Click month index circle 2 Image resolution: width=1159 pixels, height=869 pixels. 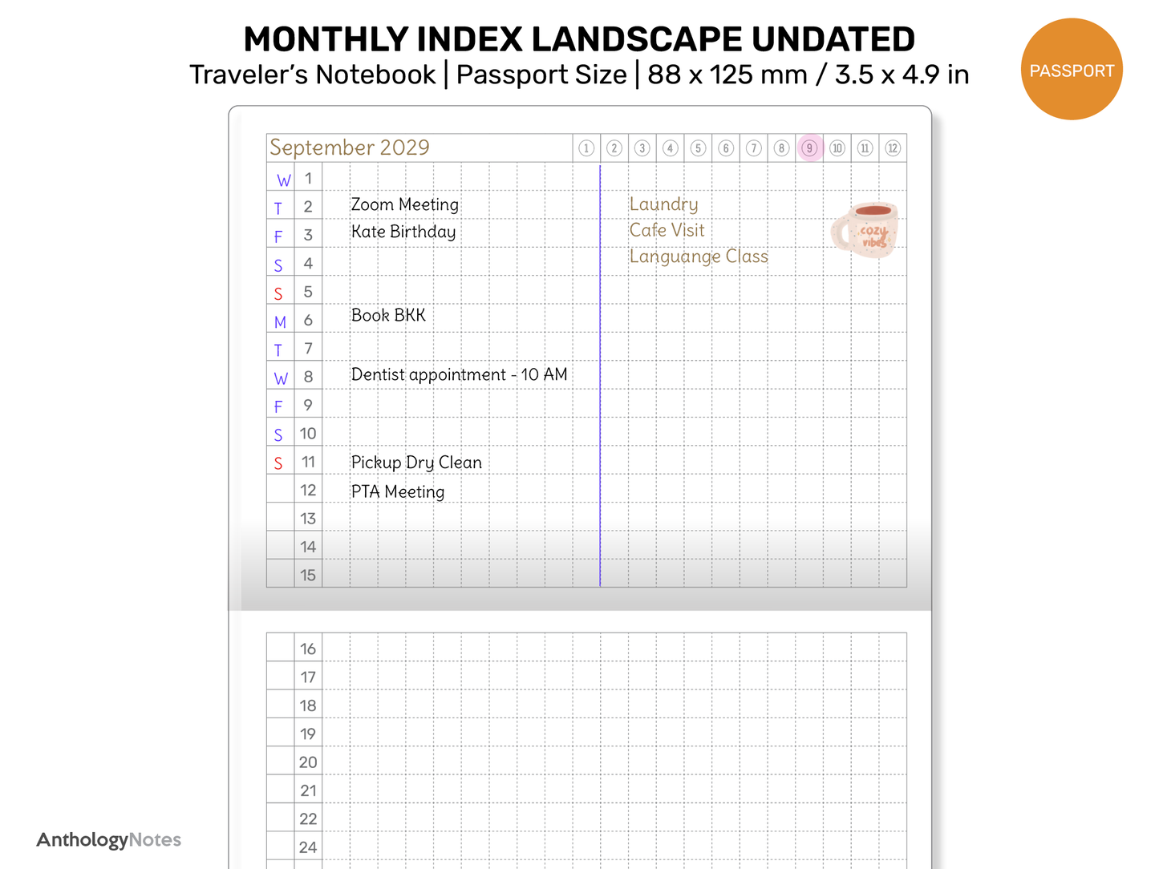point(614,148)
